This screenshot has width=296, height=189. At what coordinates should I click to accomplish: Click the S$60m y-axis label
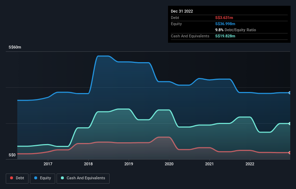(x=15, y=47)
